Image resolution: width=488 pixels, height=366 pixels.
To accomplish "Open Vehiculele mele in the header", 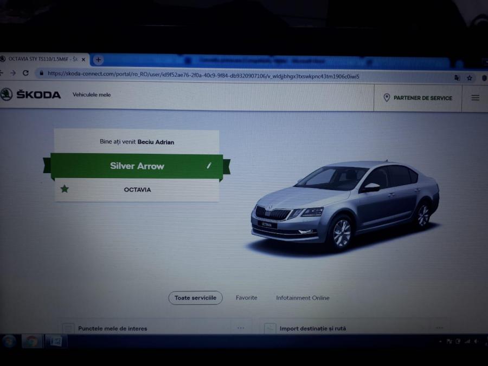I will click(x=92, y=95).
